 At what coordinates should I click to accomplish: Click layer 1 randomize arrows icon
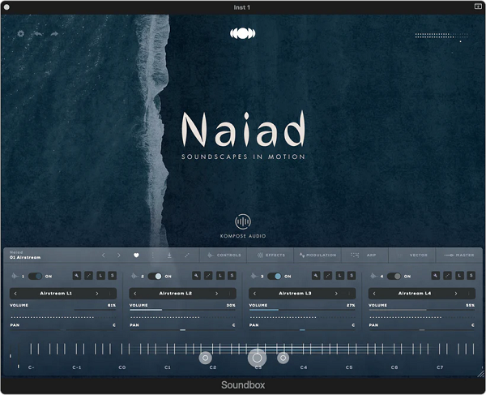point(88,276)
